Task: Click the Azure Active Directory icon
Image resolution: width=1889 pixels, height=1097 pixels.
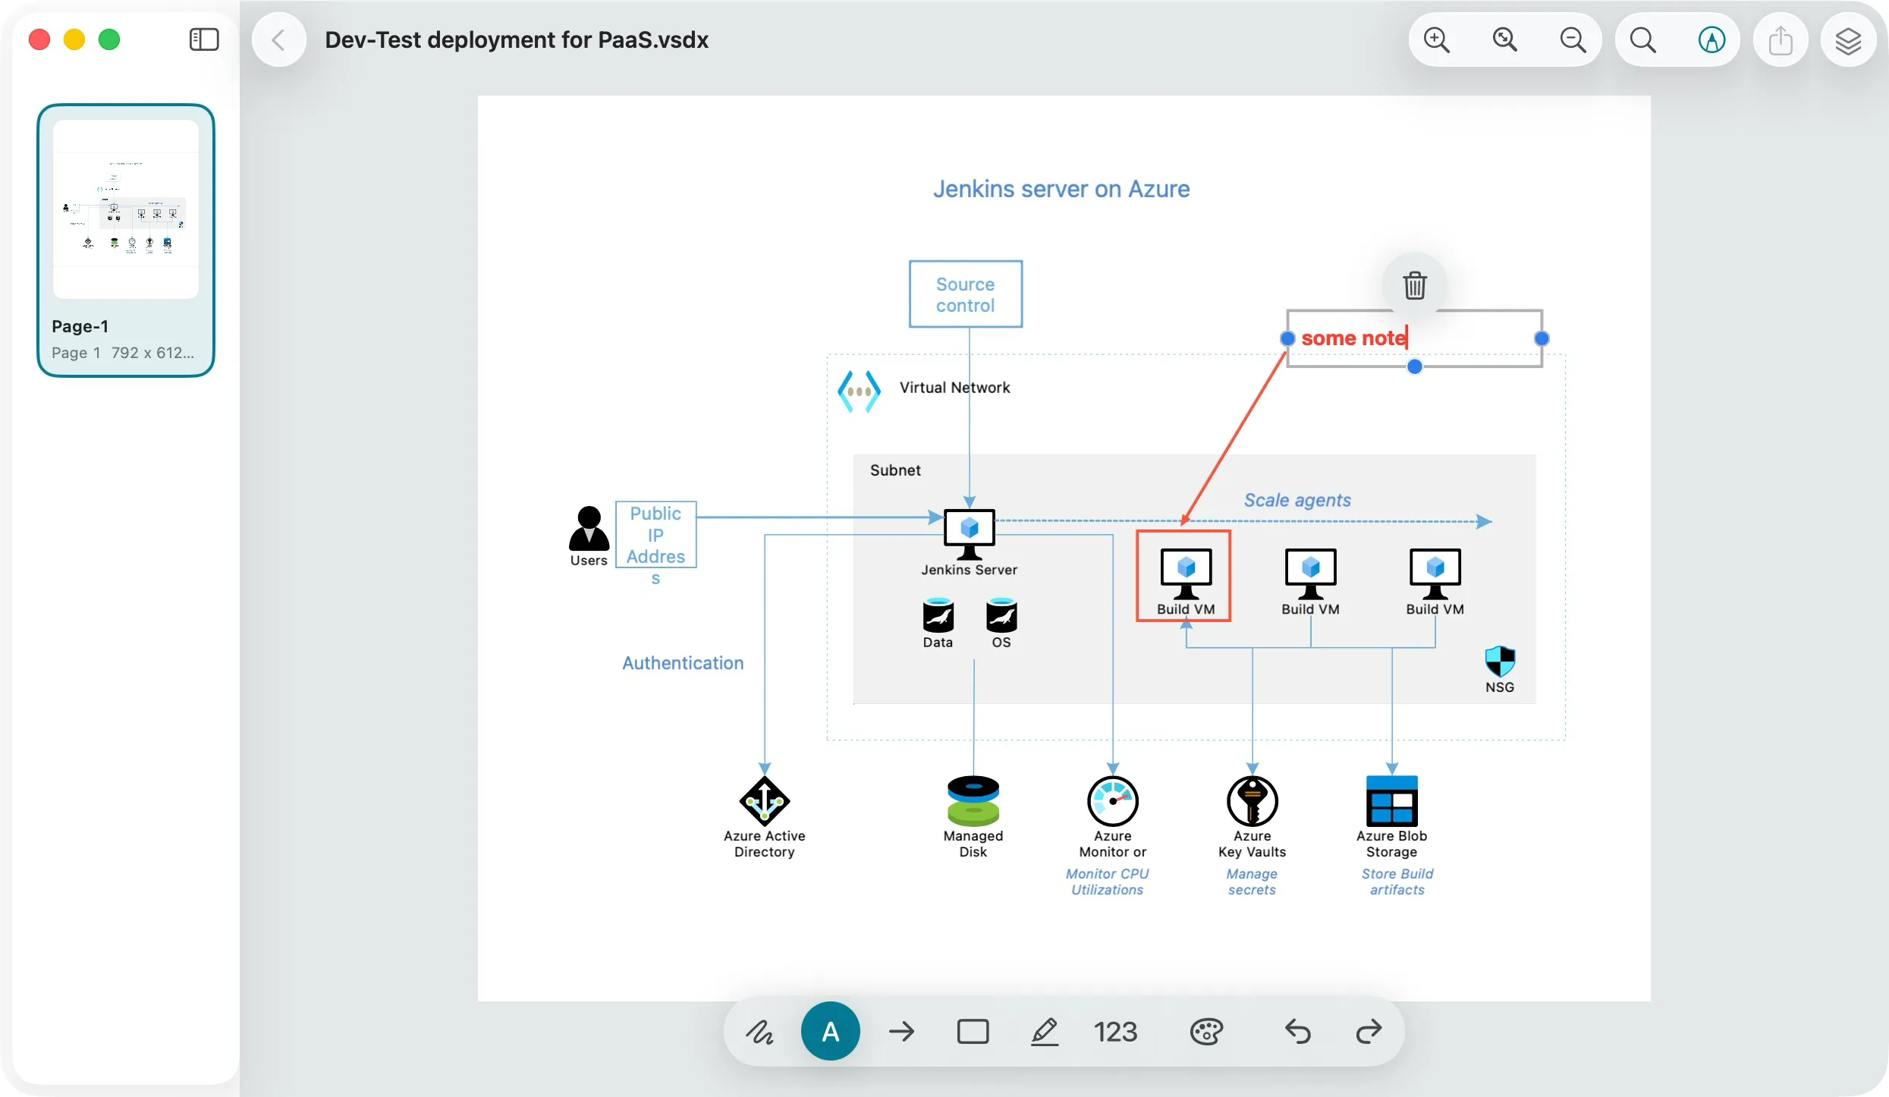Action: pyautogui.click(x=765, y=801)
